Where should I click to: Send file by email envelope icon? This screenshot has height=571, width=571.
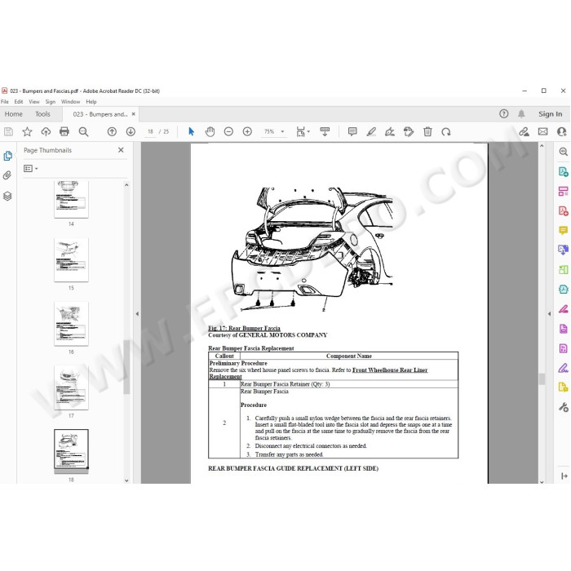(x=543, y=131)
